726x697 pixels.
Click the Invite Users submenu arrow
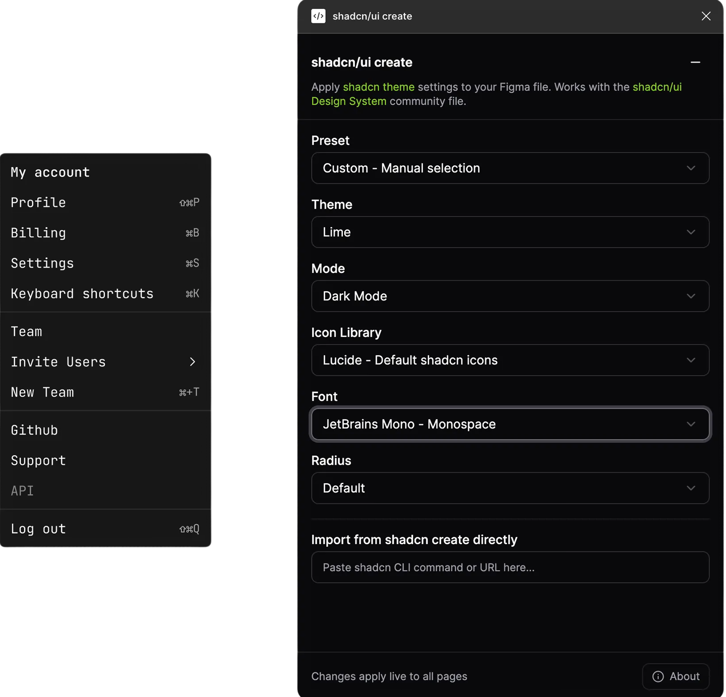192,362
